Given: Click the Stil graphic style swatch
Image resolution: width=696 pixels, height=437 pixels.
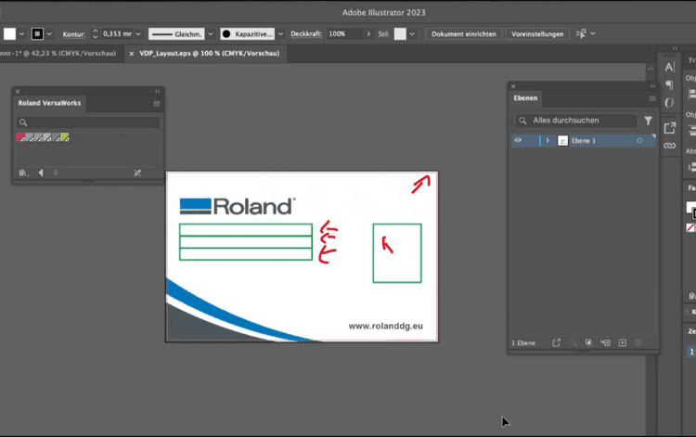Looking at the screenshot, I should coord(400,33).
